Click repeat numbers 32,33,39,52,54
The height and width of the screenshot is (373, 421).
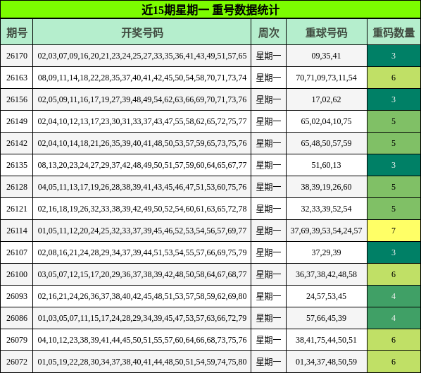point(326,209)
